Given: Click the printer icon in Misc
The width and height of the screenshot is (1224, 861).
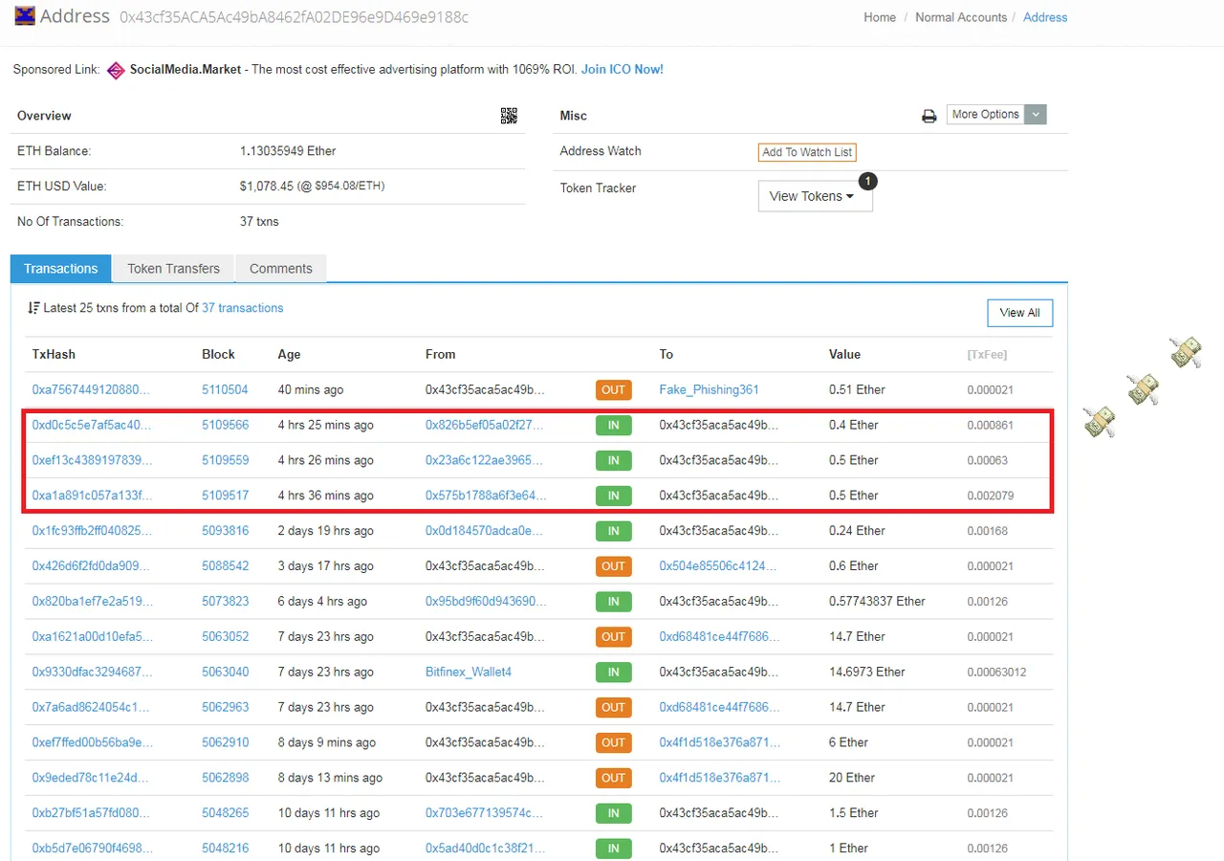Looking at the screenshot, I should (x=929, y=116).
